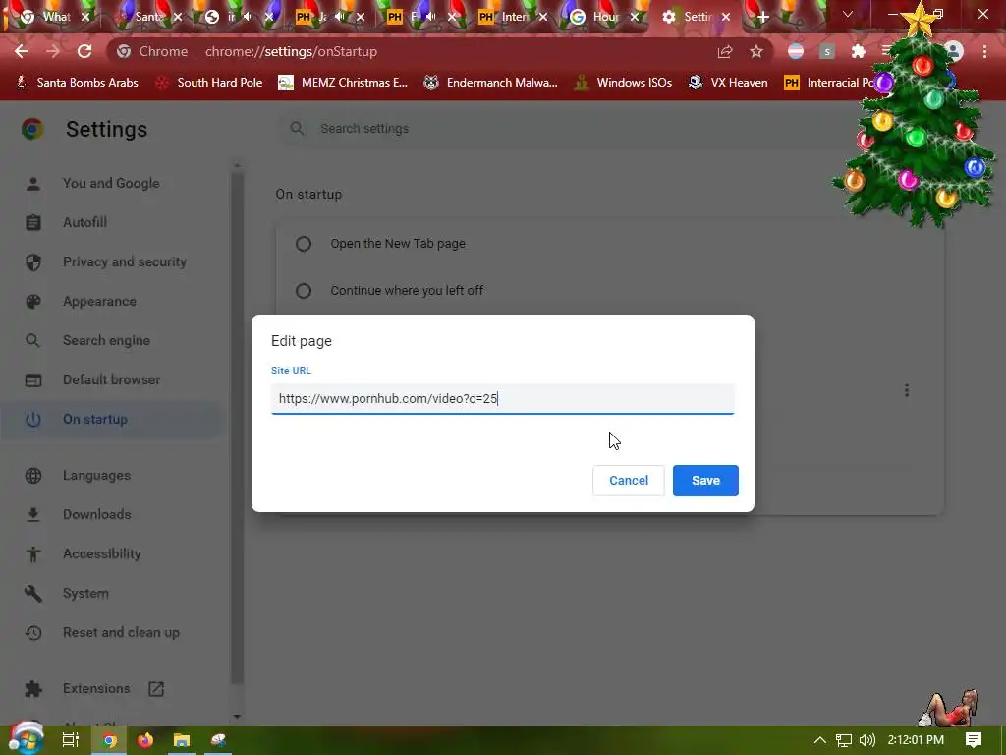The image size is (1006, 755).
Task: Go back using the browser back arrow
Action: [x=22, y=51]
